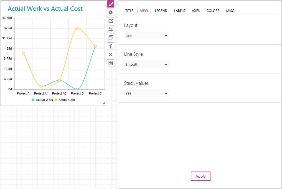Click the Actual Cost yellow legend swatch
Image resolution: width=282 pixels, height=189 pixels.
pyautogui.click(x=56, y=100)
